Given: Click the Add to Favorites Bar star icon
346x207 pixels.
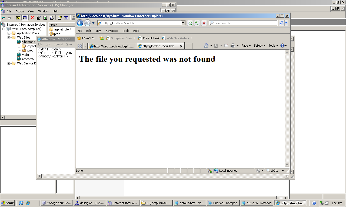Looking at the screenshot, I should [x=102, y=38].
